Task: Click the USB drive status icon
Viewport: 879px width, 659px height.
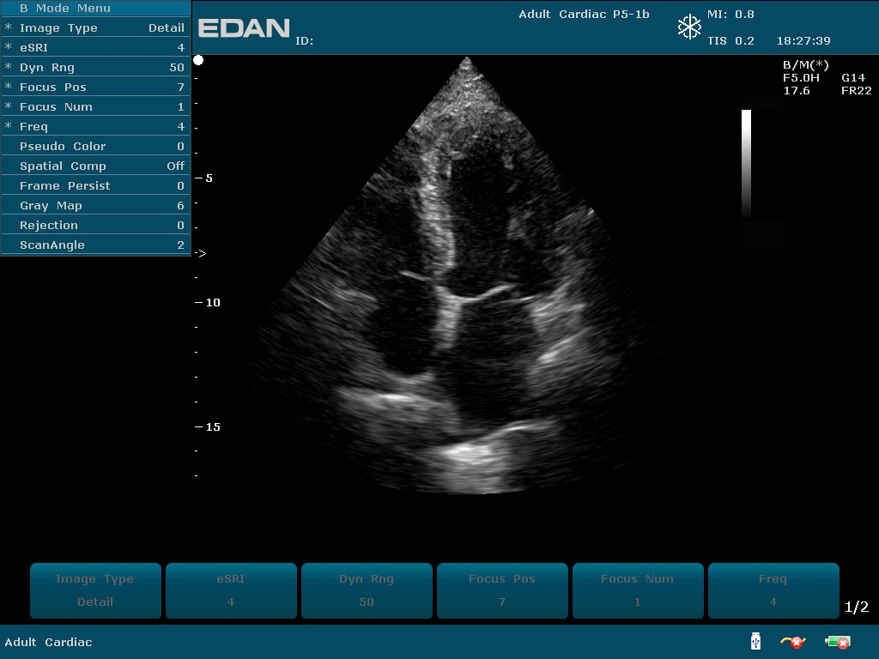Action: pyautogui.click(x=755, y=641)
